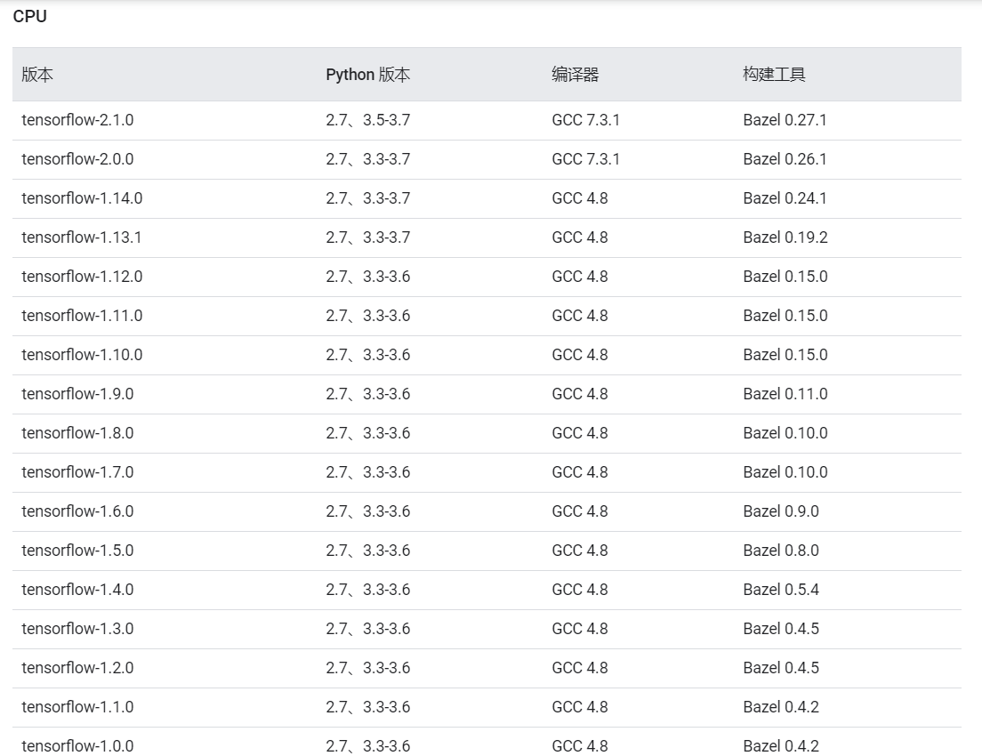Click Python versions in tensorflow-1.9.0 row

tap(367, 394)
